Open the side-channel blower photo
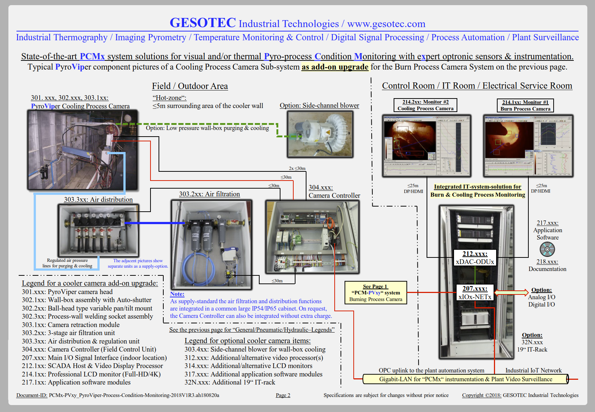This screenshot has width=595, height=412. pos(320,134)
